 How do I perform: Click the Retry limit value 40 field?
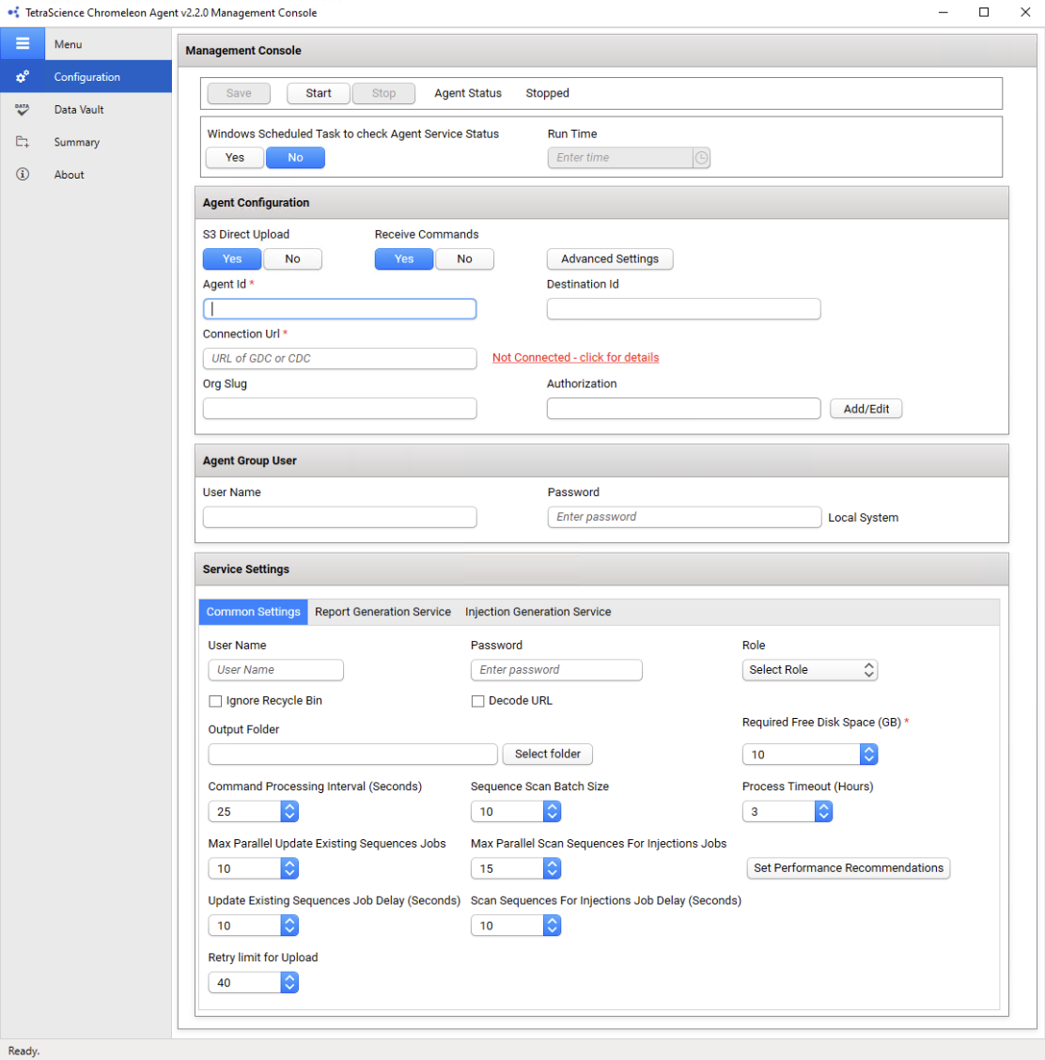point(244,983)
